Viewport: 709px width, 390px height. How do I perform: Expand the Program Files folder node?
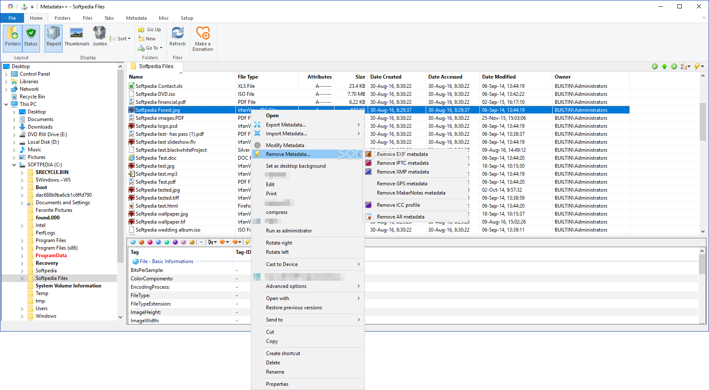point(22,240)
